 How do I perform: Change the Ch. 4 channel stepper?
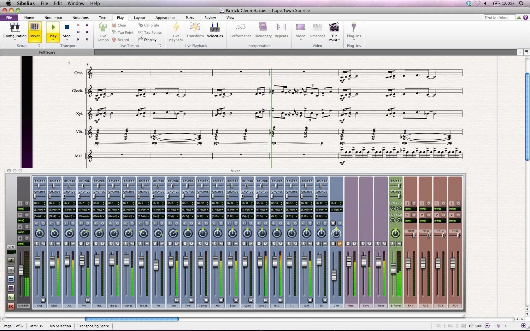(44, 203)
